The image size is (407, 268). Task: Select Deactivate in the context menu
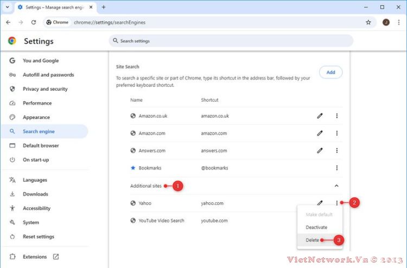316,227
